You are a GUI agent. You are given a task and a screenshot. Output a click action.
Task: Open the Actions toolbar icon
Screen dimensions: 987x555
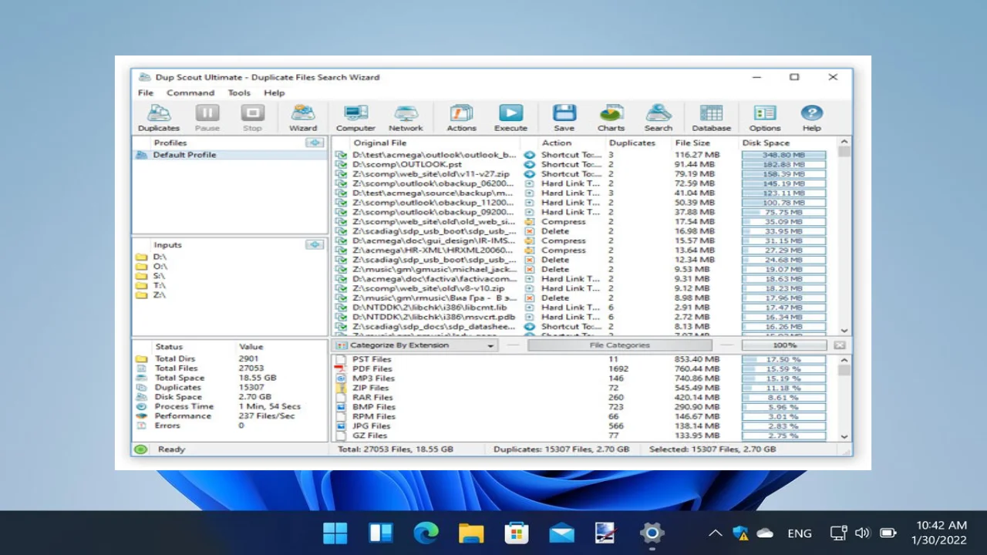pos(461,118)
